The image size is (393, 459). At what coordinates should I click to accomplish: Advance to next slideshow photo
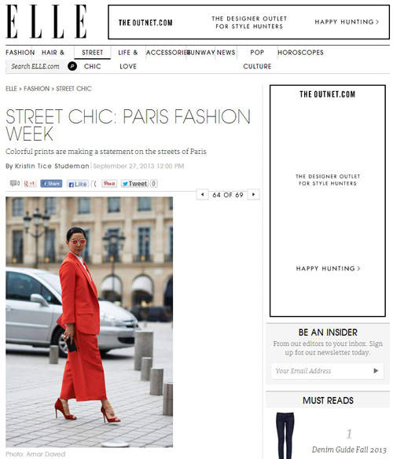(254, 195)
